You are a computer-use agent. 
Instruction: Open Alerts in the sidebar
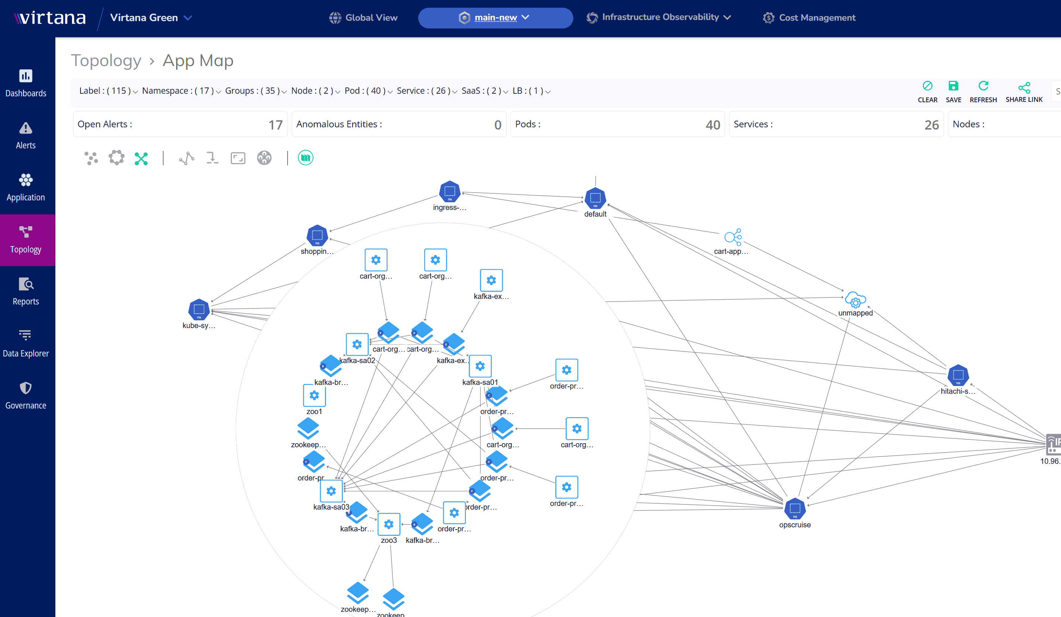point(26,135)
